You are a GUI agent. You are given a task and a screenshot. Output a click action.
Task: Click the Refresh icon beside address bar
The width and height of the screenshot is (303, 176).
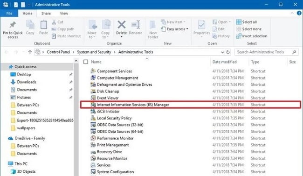[228, 52]
